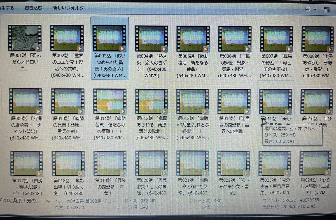This screenshot has height=220, width=336.
Task: Select the 第014話 video file icon
Action: [x=234, y=102]
